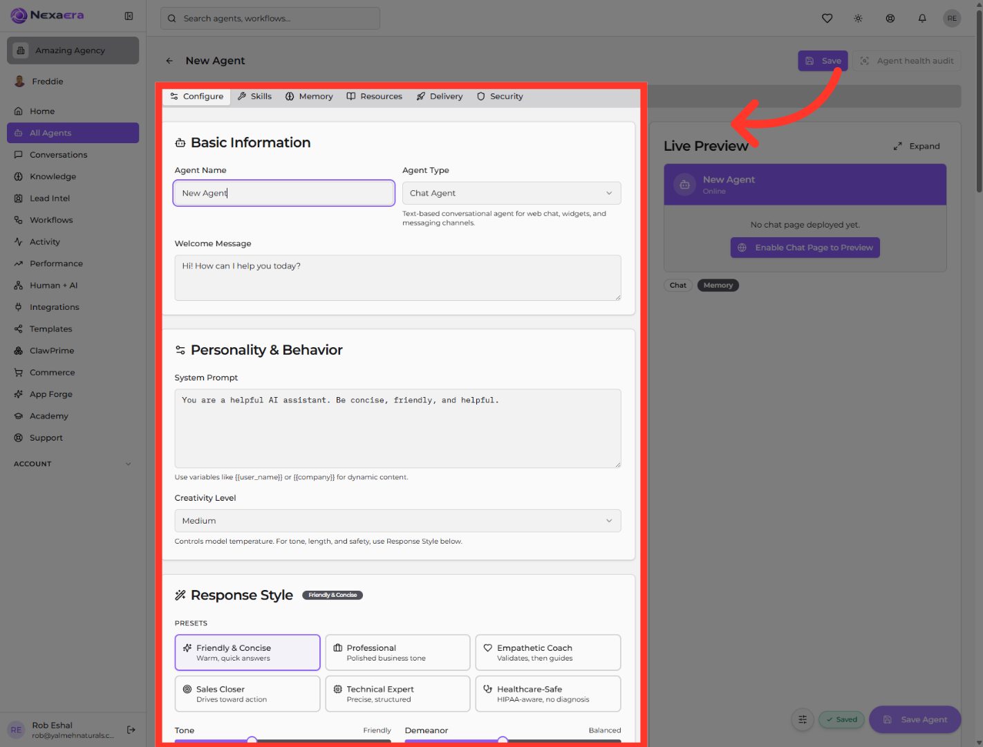Select the Technical Expert preset
The image size is (983, 747).
(x=397, y=694)
